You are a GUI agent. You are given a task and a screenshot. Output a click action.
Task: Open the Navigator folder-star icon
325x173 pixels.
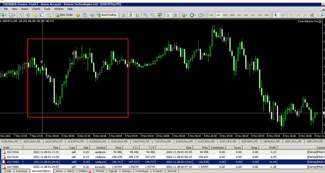pyautogui.click(x=35, y=15)
